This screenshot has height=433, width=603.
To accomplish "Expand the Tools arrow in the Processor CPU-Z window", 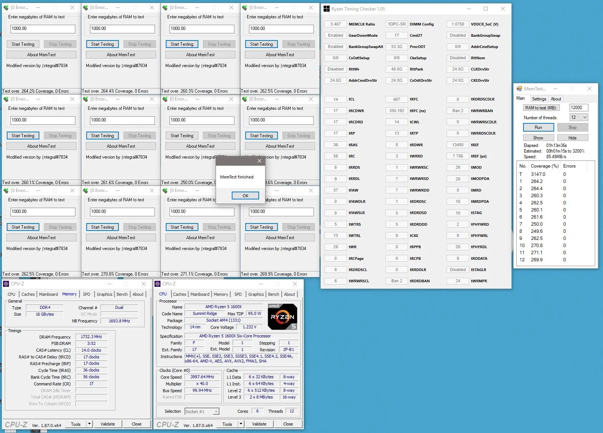I will point(241,424).
